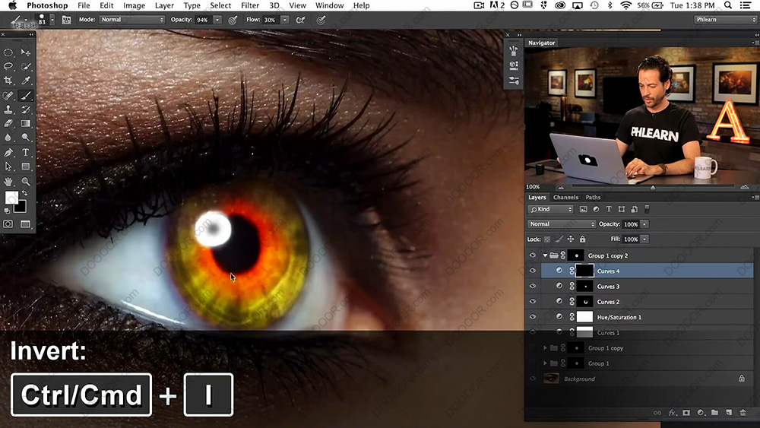Select the Dodge tool

[26, 138]
